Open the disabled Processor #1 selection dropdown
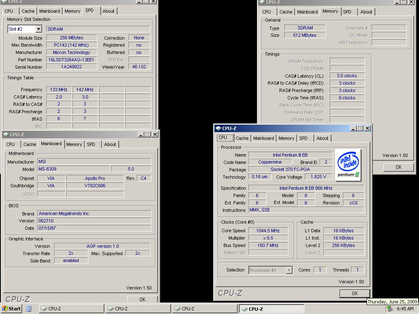Viewport: 419px width, 314px height. pyautogui.click(x=289, y=270)
